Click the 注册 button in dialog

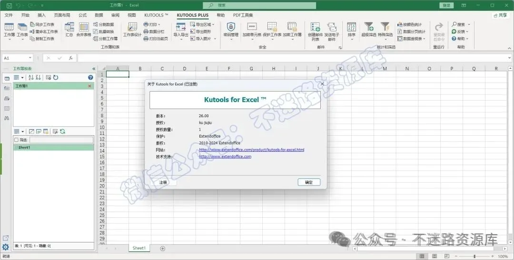click(x=163, y=182)
